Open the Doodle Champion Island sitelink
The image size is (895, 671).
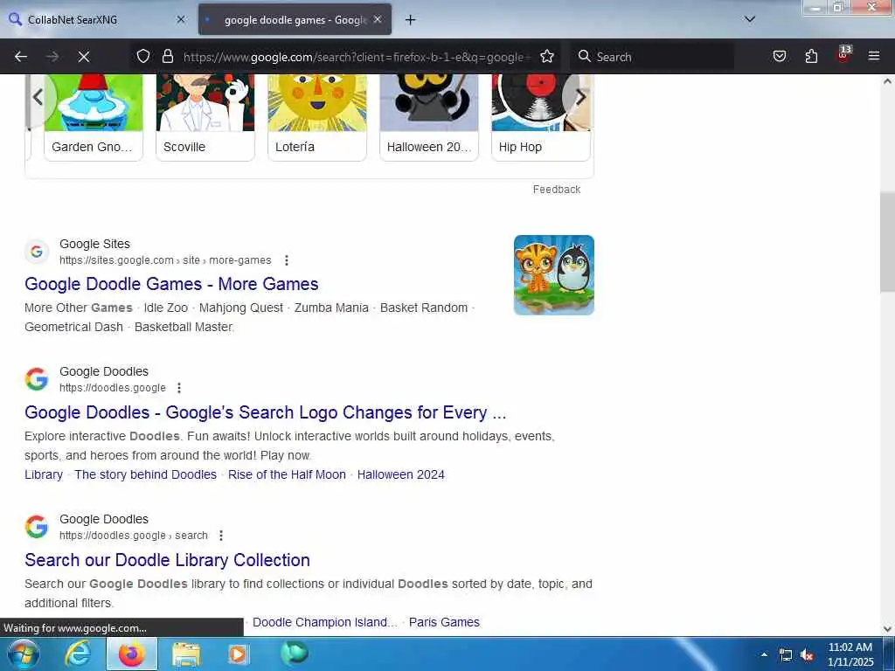pyautogui.click(x=325, y=622)
